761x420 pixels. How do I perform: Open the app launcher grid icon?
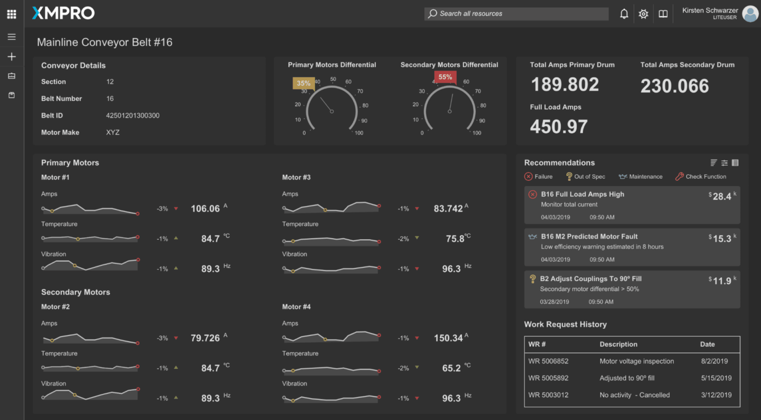point(11,14)
